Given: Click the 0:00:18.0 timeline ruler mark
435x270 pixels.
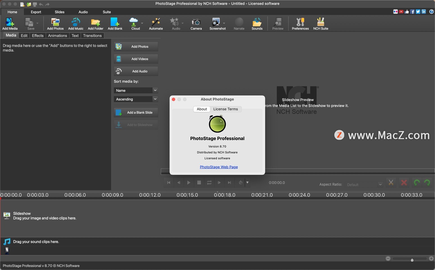Looking at the screenshot, I should click(x=224, y=195).
